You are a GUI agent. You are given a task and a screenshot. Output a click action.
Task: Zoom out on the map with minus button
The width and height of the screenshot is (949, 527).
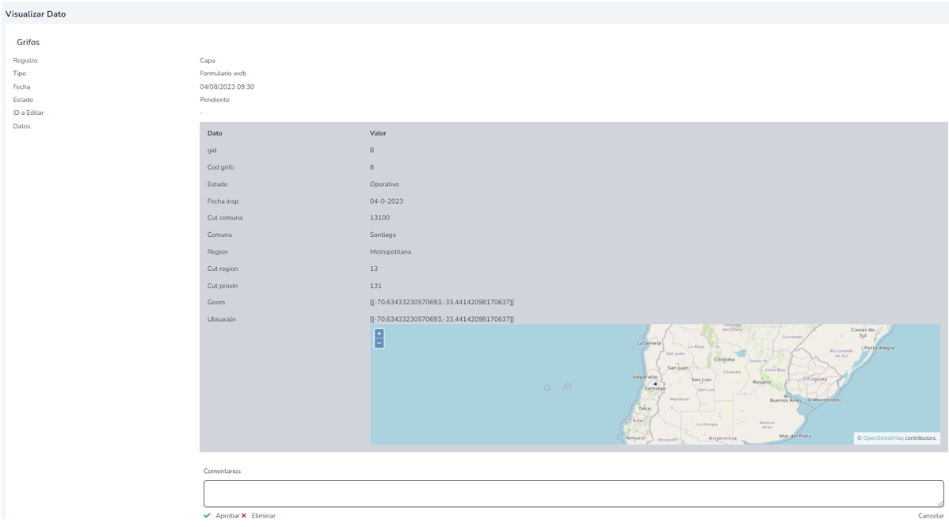click(379, 343)
